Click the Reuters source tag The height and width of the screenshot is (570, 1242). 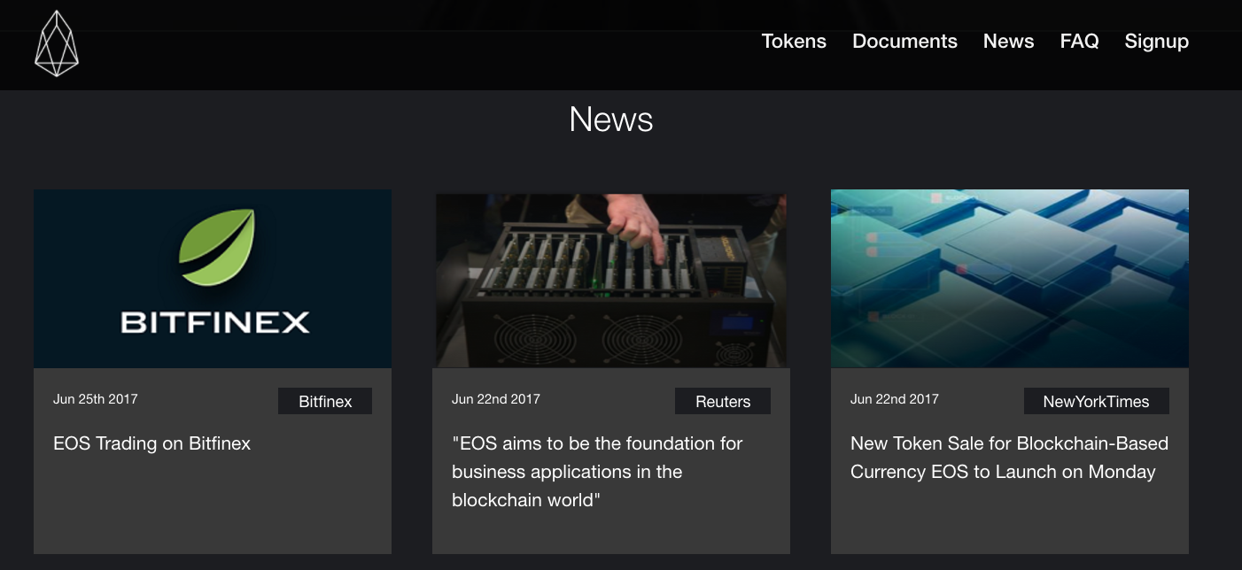pos(723,401)
